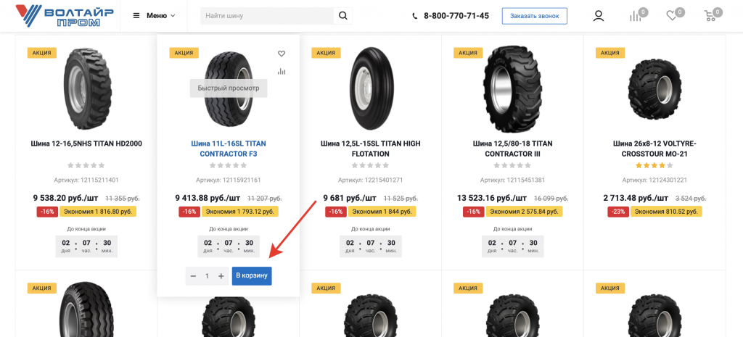Open the wishlist heart icon in header
This screenshot has height=337, width=743.
672,16
